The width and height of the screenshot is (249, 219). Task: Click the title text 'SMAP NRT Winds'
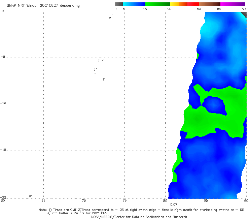22,6
